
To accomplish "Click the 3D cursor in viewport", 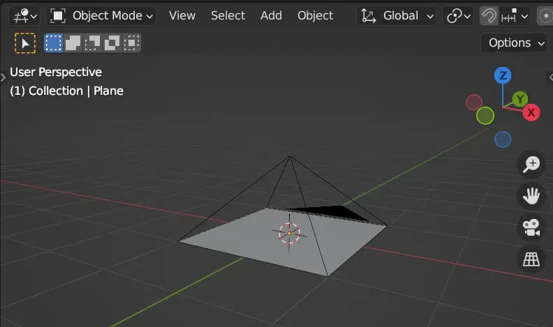I will click(x=289, y=233).
